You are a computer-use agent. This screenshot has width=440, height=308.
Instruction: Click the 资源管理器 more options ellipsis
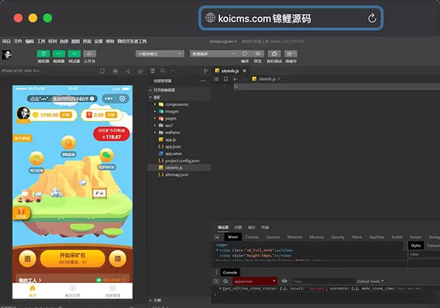tap(202, 81)
